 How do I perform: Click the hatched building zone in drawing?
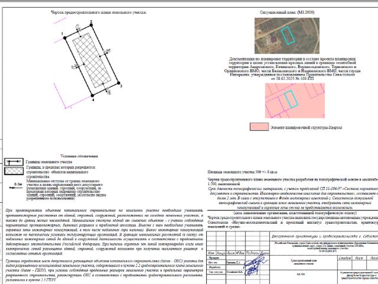92,60
